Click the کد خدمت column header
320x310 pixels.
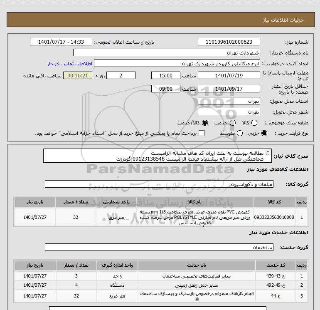pos(276,265)
